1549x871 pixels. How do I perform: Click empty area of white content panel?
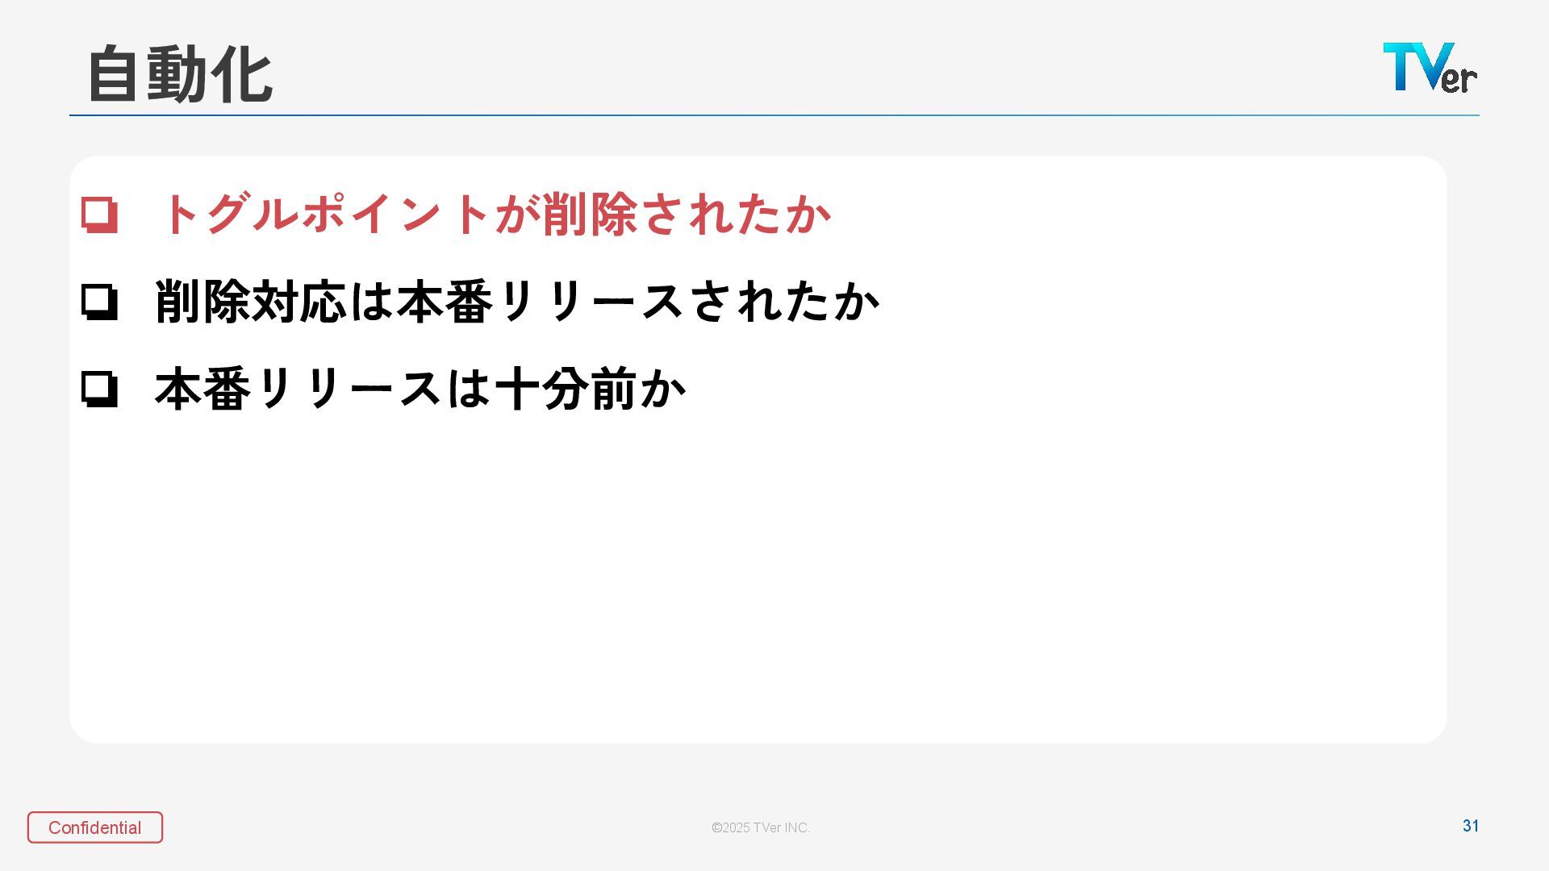(758, 581)
